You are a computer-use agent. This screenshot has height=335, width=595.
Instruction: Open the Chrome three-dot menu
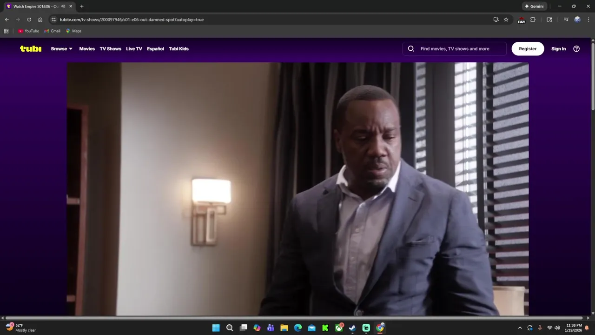click(x=588, y=20)
